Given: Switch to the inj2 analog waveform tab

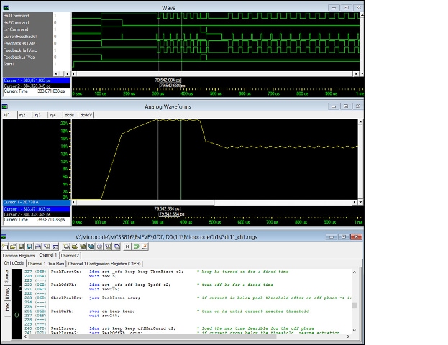Looking at the screenshot, I should [x=22, y=115].
